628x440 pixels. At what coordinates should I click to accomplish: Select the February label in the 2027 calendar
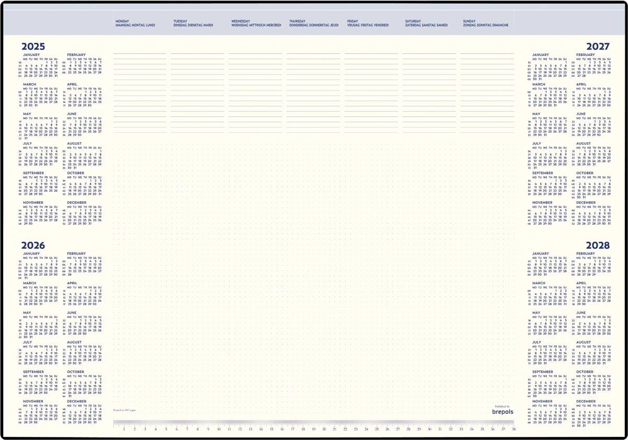(x=586, y=55)
